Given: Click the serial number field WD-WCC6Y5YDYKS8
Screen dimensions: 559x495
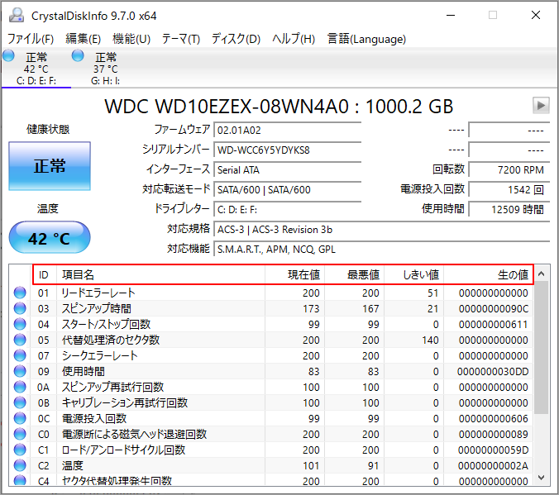Looking at the screenshot, I should point(287,150).
